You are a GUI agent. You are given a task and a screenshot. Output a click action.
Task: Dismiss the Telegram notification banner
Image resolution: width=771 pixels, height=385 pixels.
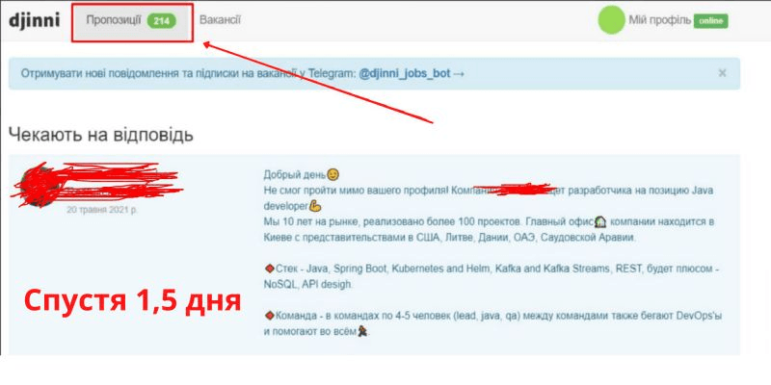pos(722,73)
